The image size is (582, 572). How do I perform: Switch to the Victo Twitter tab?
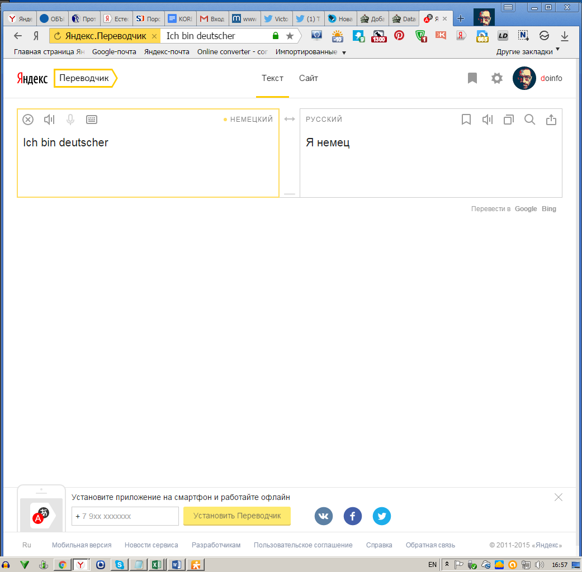point(277,18)
